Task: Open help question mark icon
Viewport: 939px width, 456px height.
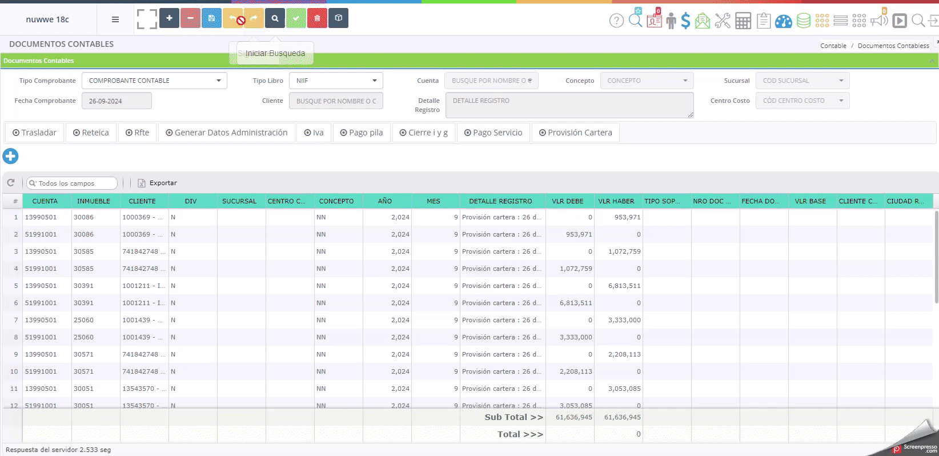Action: [x=616, y=21]
